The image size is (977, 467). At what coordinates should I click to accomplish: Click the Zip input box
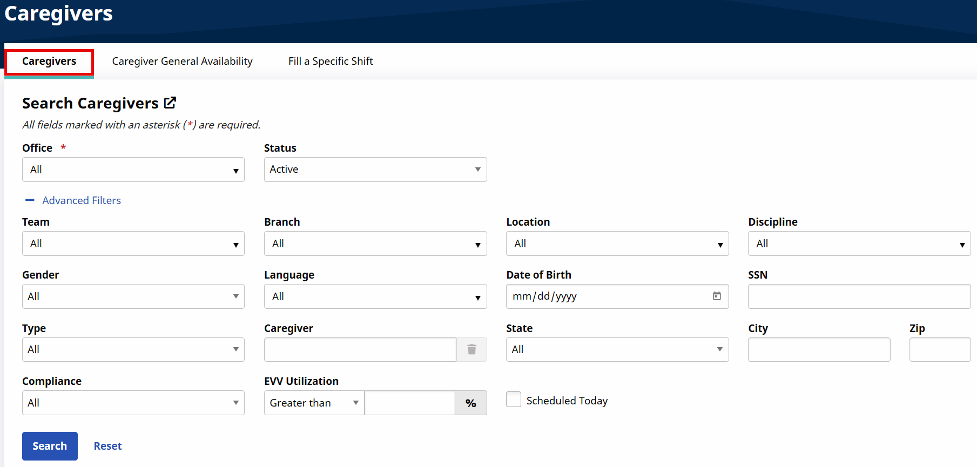point(939,349)
